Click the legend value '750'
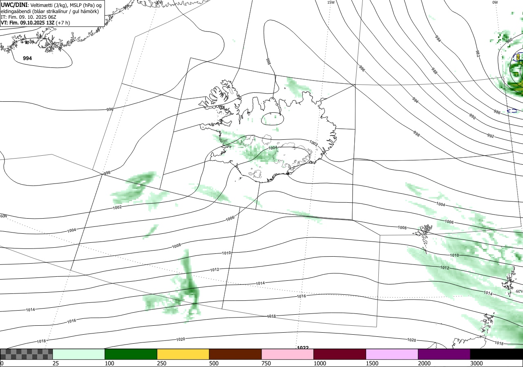 266,363
